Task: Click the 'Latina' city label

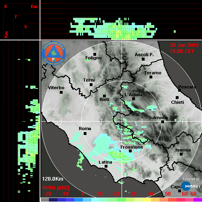Action: [x=105, y=162]
